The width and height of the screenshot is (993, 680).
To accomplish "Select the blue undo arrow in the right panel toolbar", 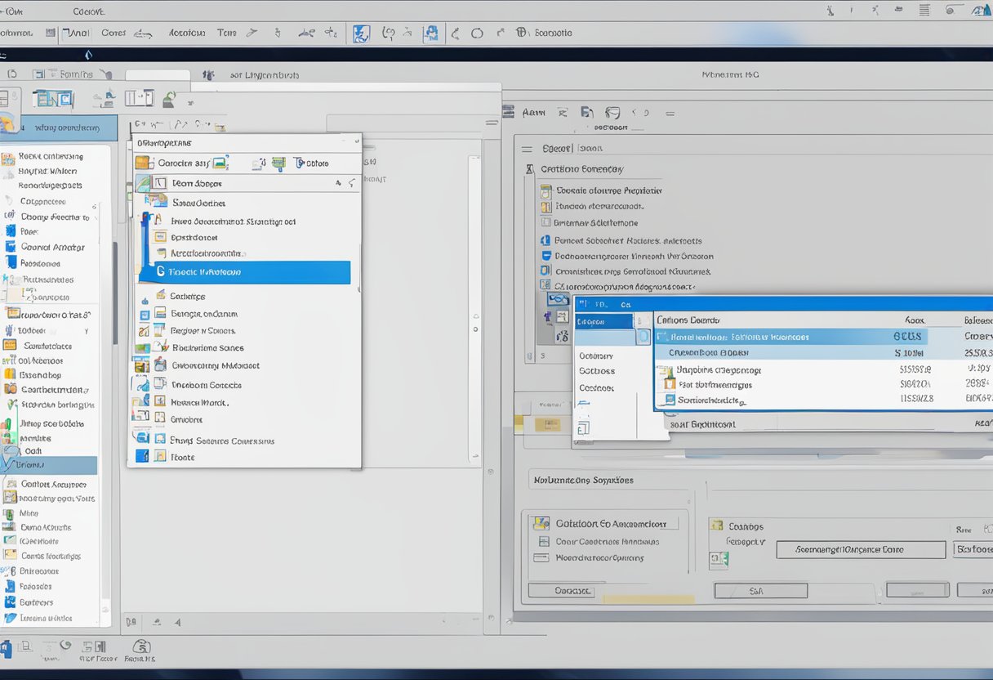I will point(614,112).
